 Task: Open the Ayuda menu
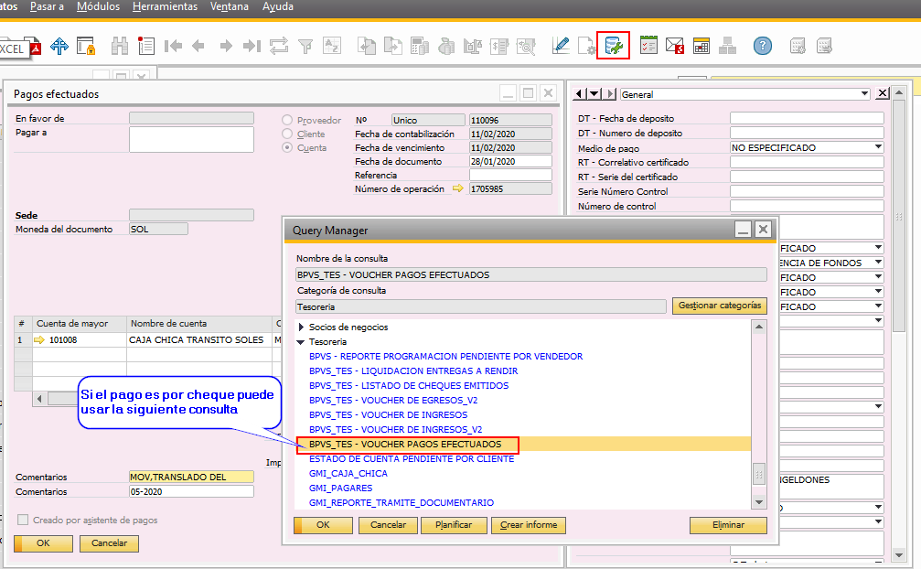pos(278,6)
